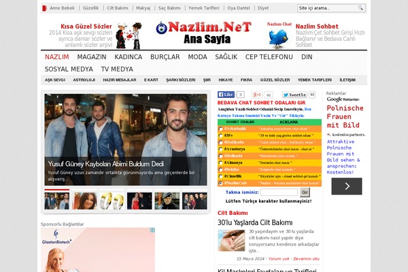Select the #35+ chat room radio button
This screenshot has width=408, height=272.
click(220, 135)
